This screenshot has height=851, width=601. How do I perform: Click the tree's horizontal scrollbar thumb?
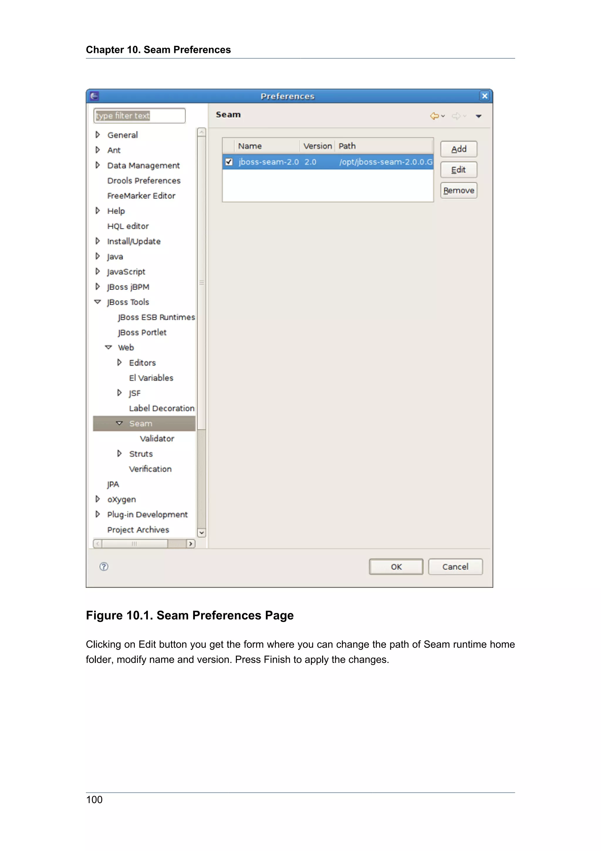click(135, 544)
